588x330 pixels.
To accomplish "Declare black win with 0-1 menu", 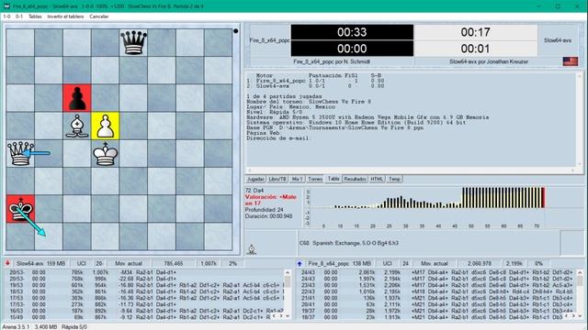I will pos(19,16).
